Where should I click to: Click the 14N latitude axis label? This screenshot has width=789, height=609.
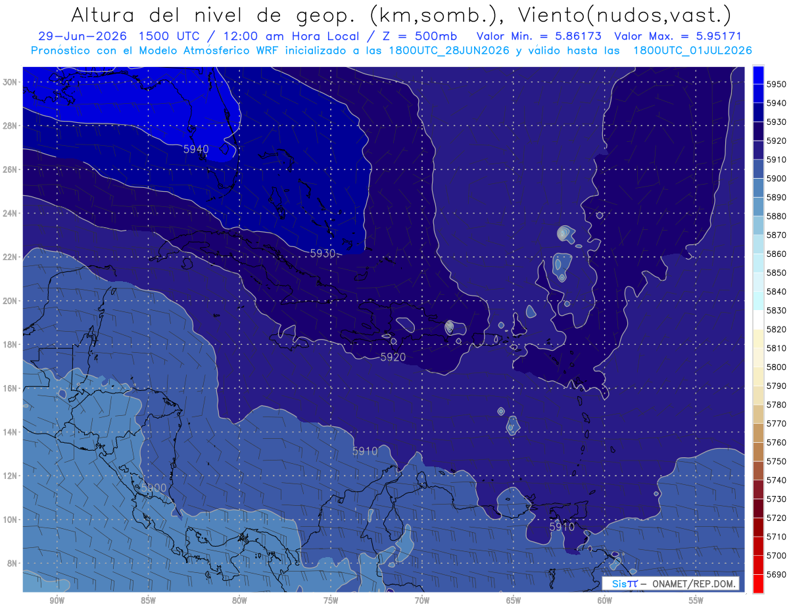(x=9, y=432)
